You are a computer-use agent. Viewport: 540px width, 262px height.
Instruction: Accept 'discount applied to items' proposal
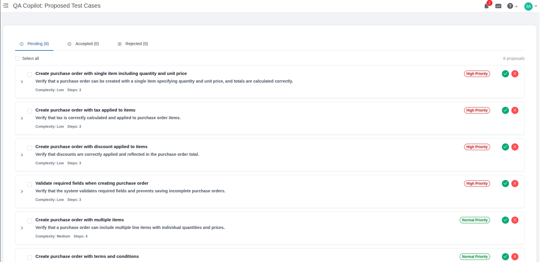point(505,147)
